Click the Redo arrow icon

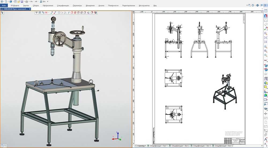(36, 2)
